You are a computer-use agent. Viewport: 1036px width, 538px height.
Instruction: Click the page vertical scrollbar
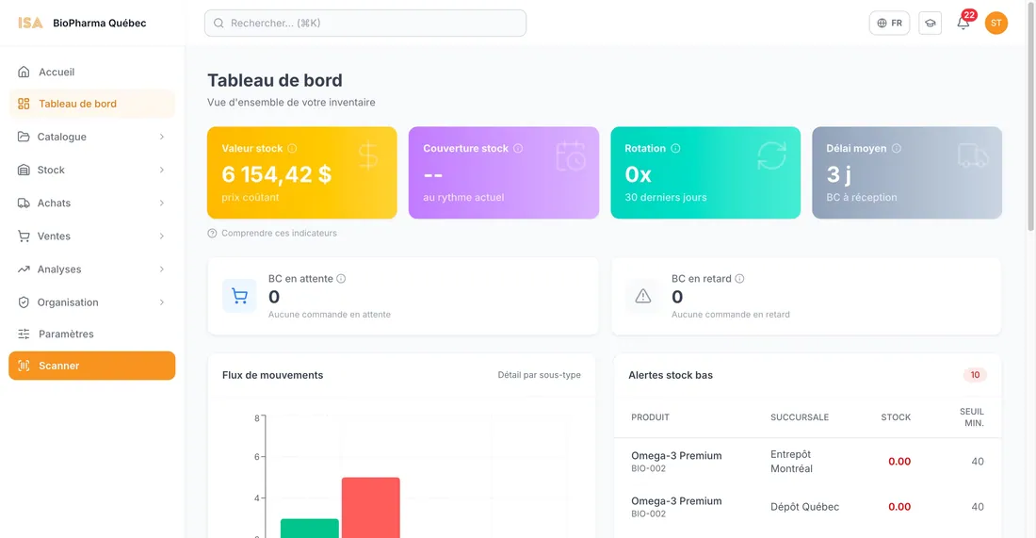(1031, 116)
